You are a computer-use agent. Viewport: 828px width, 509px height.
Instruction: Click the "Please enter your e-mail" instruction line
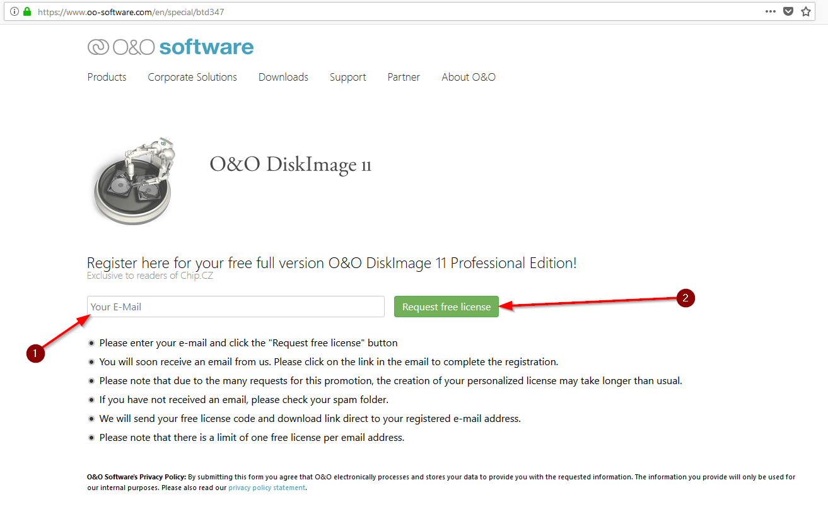248,343
